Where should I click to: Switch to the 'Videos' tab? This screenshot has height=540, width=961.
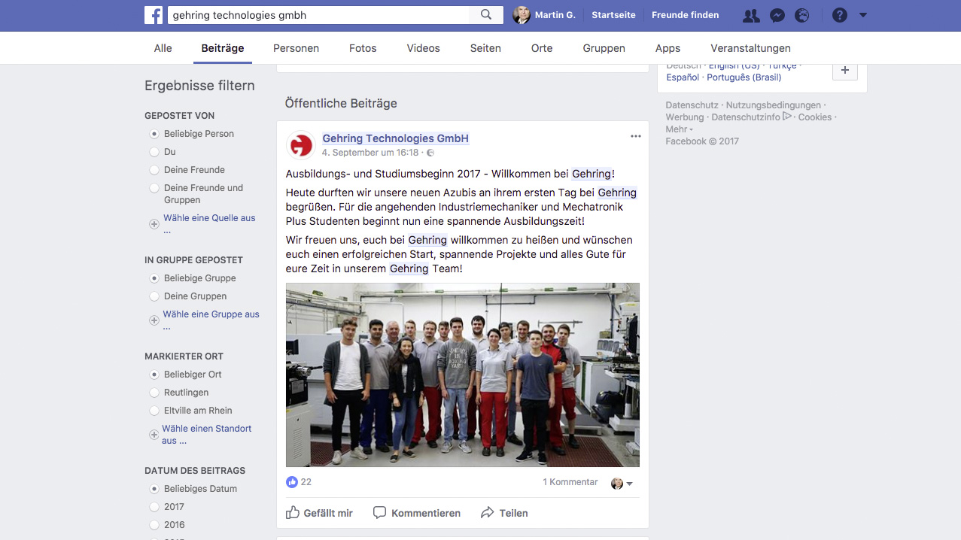[x=424, y=48]
